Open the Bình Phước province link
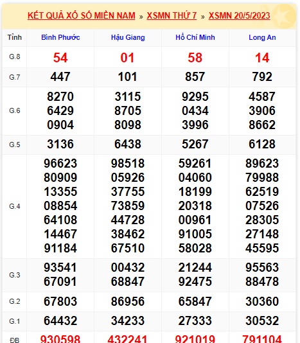Image resolution: width=300 pixels, height=343 pixels. click(60, 37)
